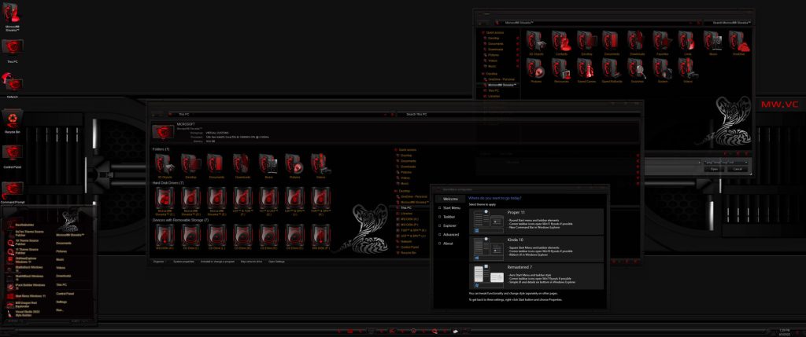Switch to Start Menu page in StartAllBack
The image size is (806, 337).
[x=453, y=207]
